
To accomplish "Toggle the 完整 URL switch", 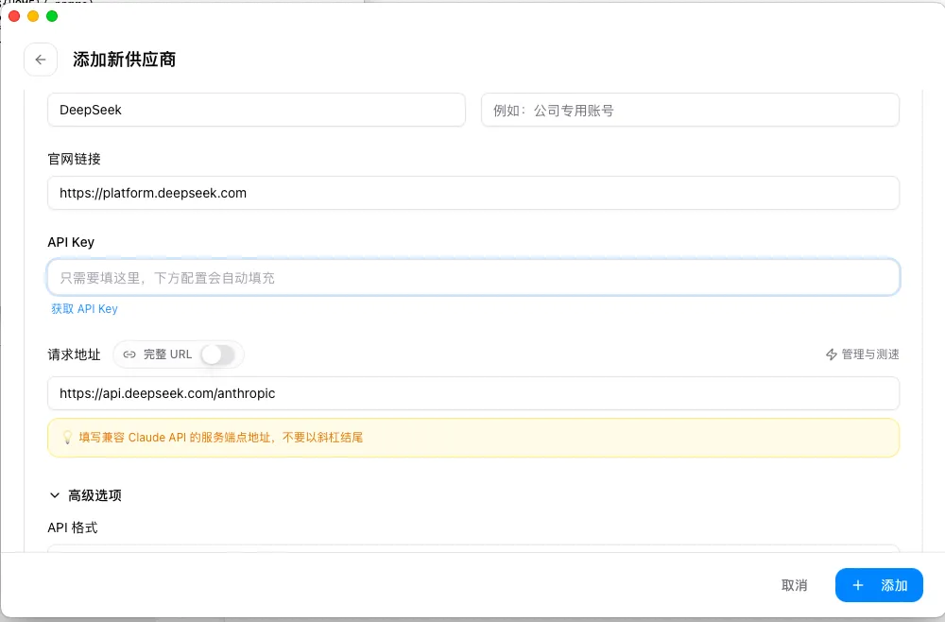I will 217,354.
